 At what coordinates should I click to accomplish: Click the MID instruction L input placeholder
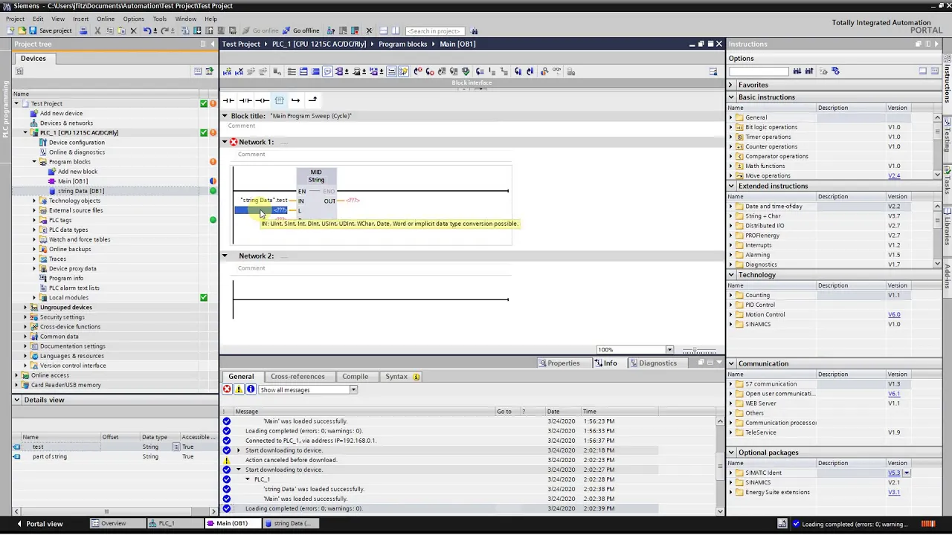tap(280, 210)
